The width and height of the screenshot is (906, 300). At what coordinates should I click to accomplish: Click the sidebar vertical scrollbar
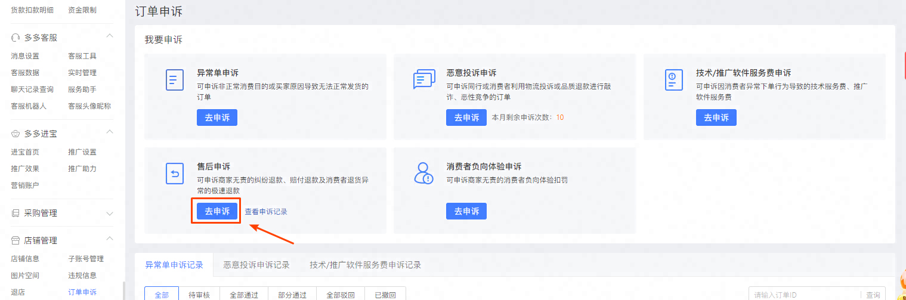(123, 290)
